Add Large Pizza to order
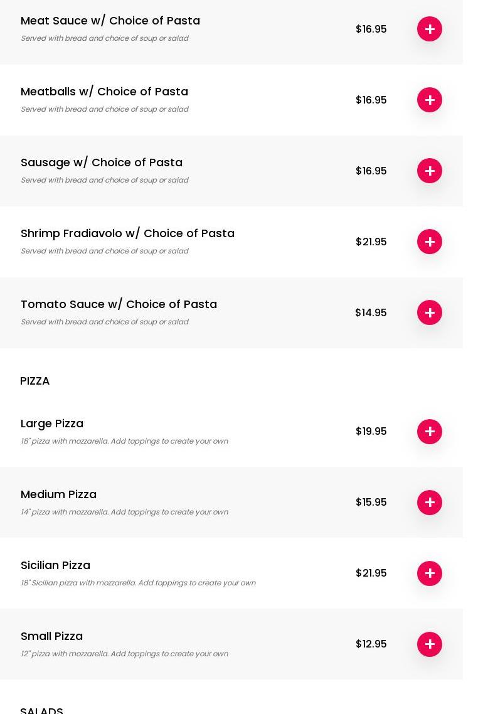Image resolution: width=483 pixels, height=714 pixels. point(430,432)
